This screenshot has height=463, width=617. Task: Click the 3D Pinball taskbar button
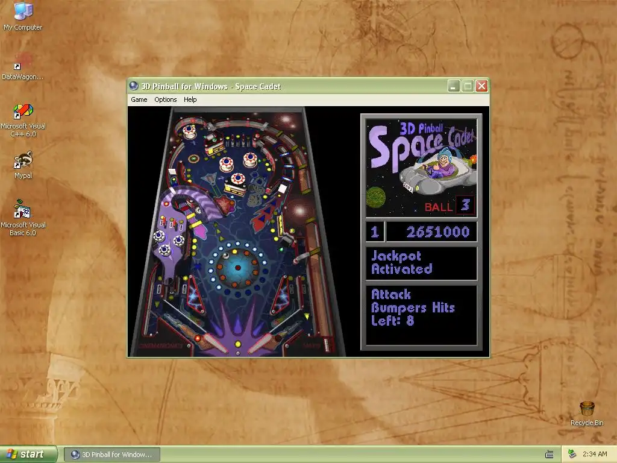click(111, 455)
